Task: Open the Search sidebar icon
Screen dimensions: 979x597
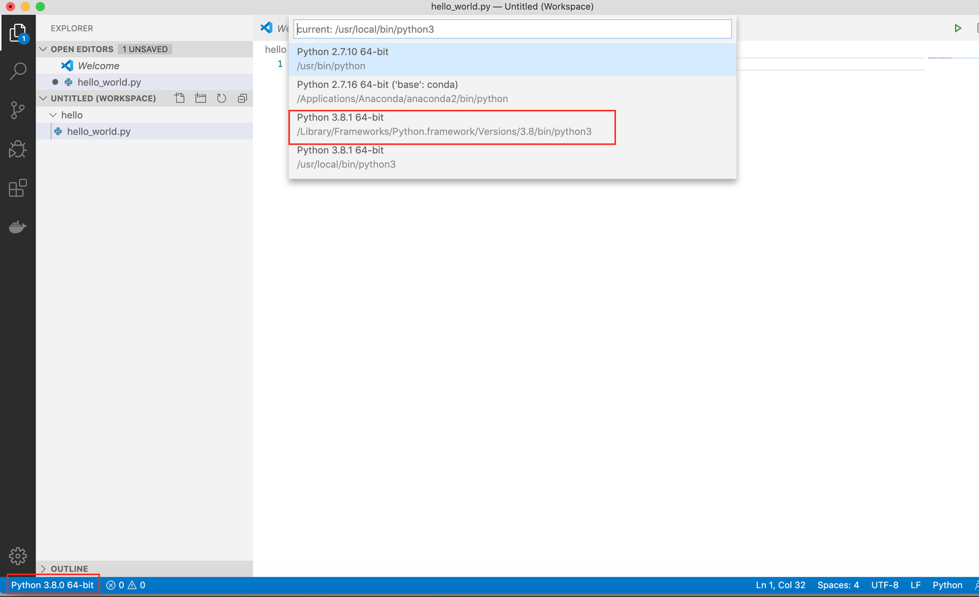Action: [18, 71]
